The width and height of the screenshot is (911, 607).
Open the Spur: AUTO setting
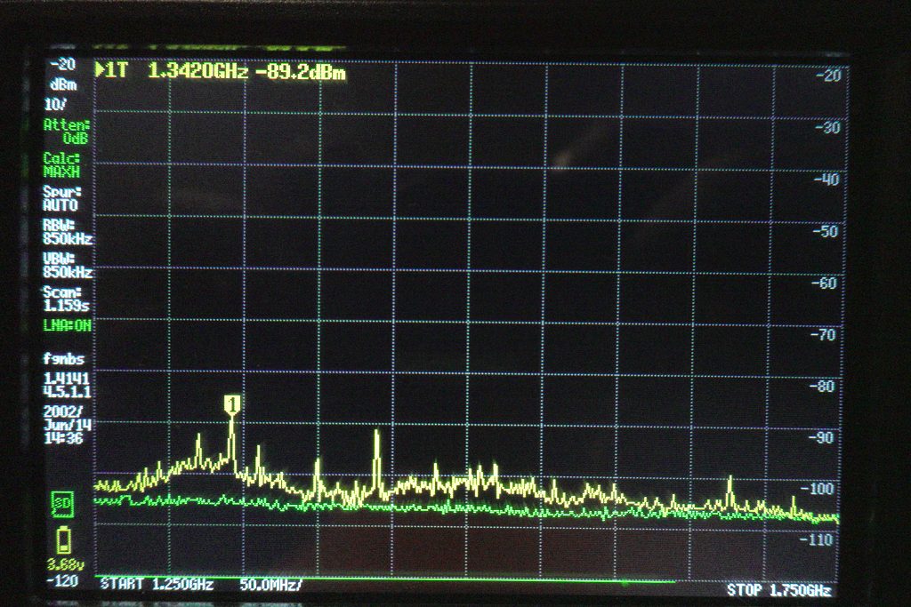click(x=61, y=198)
